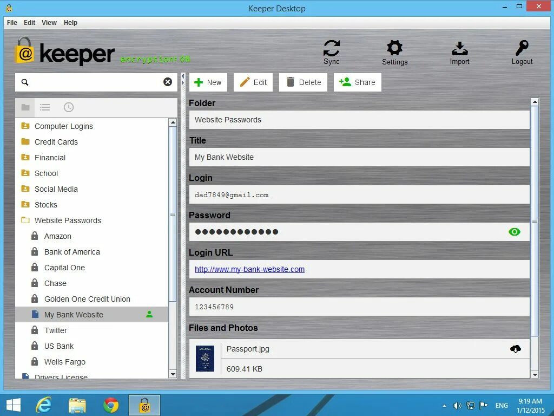
Task: Open the Windows Start button
Action: (14, 405)
